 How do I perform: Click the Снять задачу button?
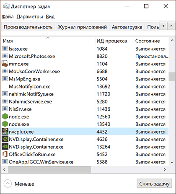click(154, 184)
